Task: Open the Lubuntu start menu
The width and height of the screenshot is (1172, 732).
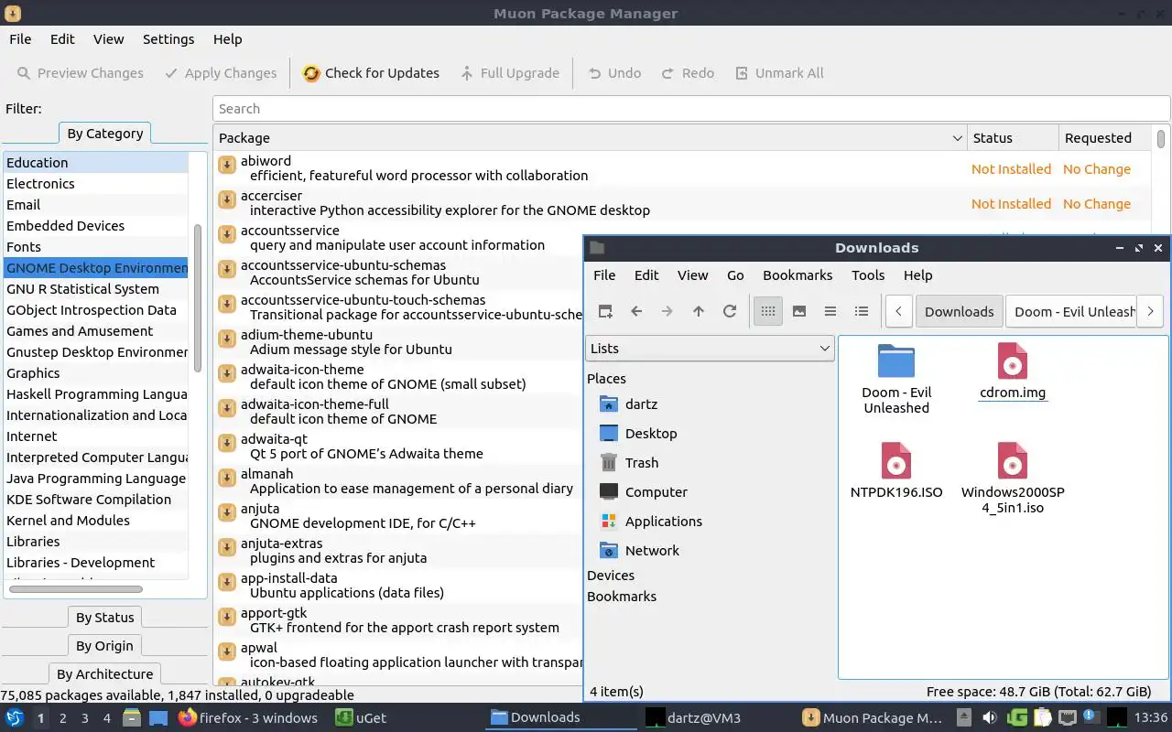Action: tap(15, 717)
